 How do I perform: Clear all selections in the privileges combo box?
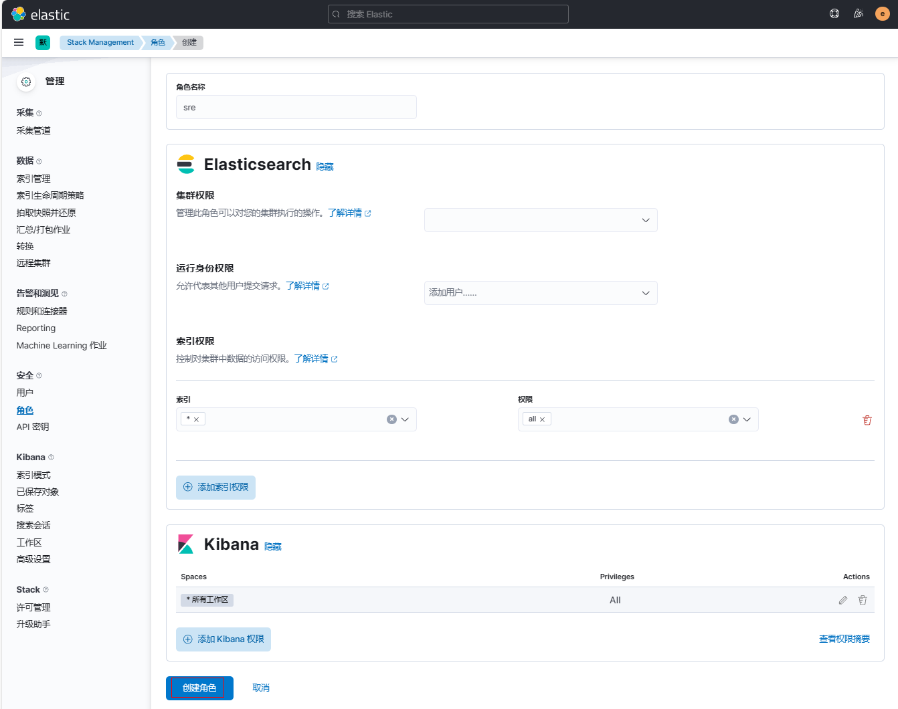click(x=733, y=419)
